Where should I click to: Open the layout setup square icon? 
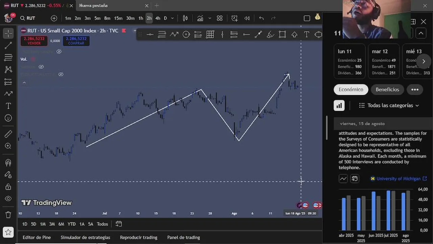pyautogui.click(x=307, y=18)
